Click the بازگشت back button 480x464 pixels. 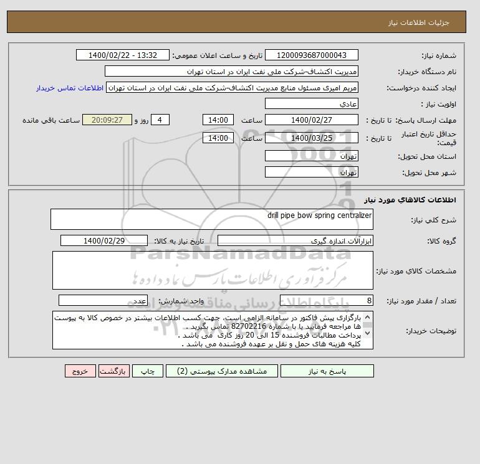(114, 371)
